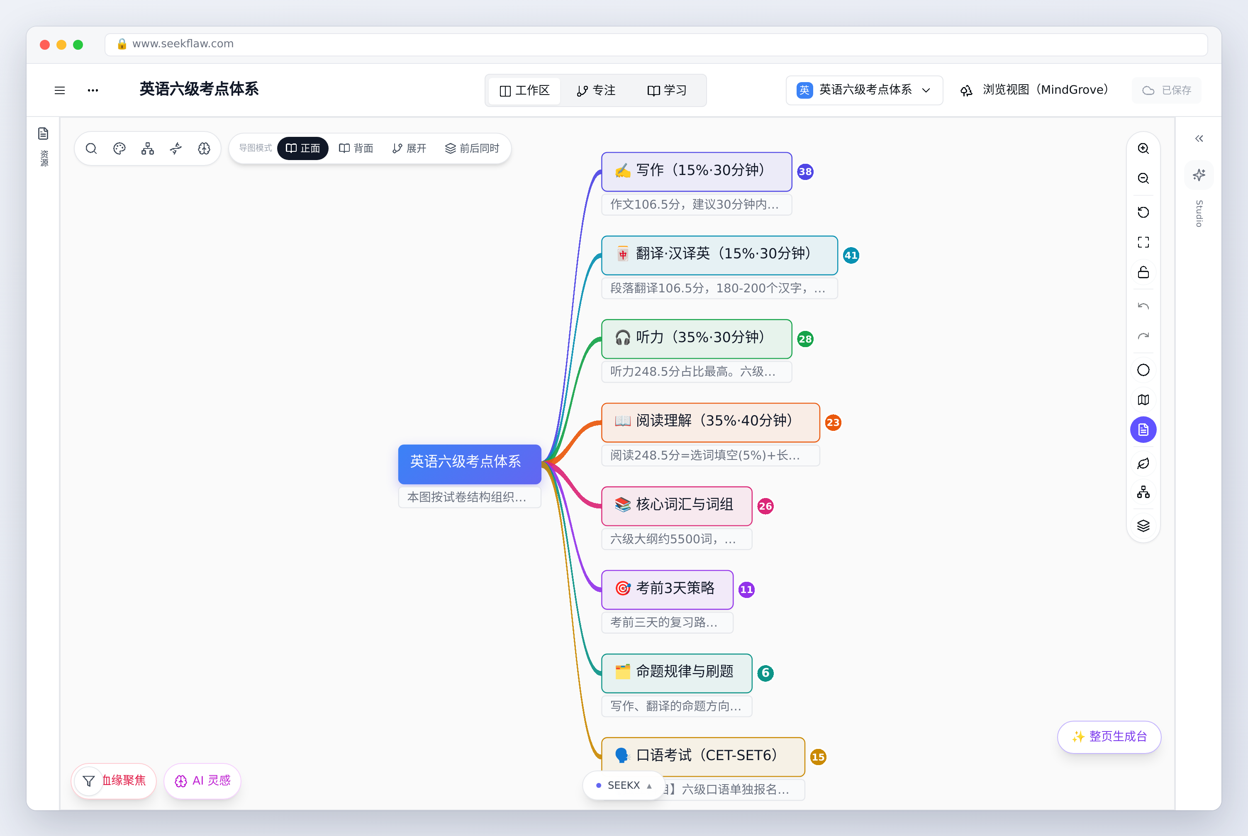Expand 翻译·汉译英 node's 41 badge
Image resolution: width=1248 pixels, height=836 pixels.
pos(851,255)
